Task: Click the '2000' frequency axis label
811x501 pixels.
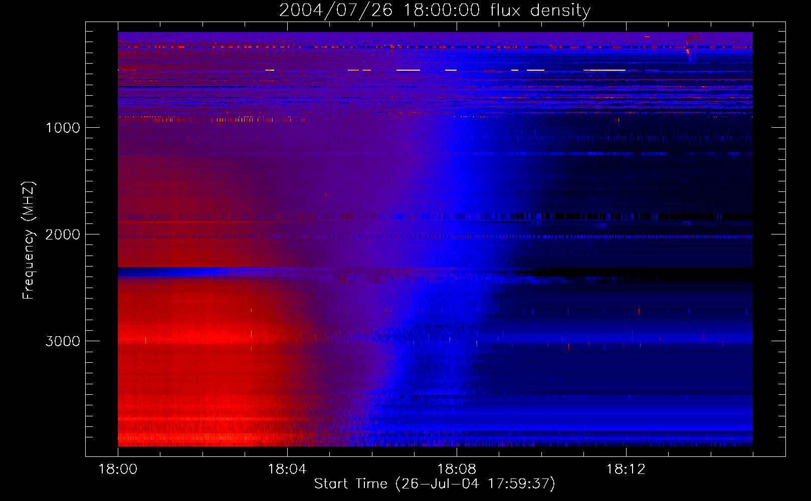Action: pos(63,234)
